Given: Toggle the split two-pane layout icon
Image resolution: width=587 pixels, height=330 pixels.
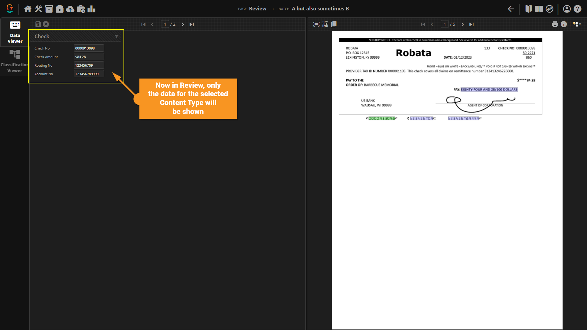Looking at the screenshot, I should tap(539, 9).
